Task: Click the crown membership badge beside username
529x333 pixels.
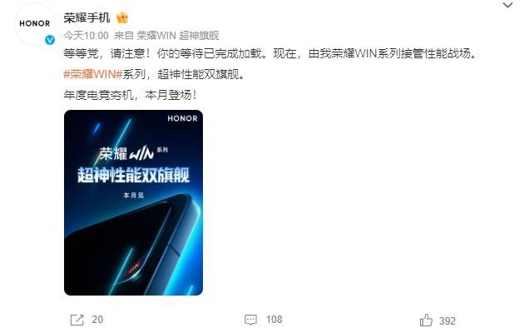Action: [x=122, y=18]
